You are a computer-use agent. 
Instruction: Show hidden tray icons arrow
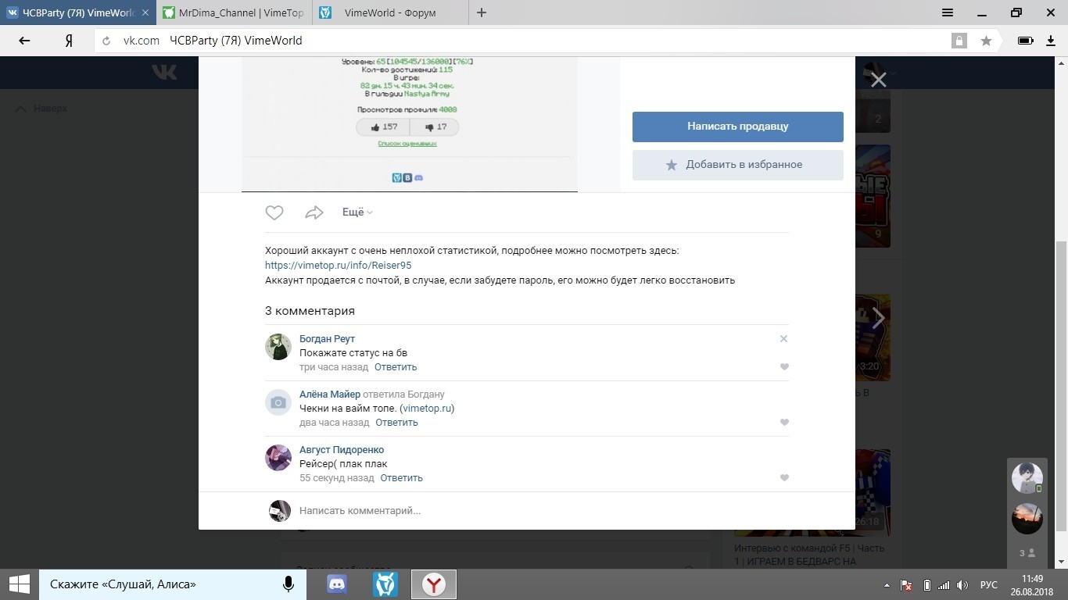pos(887,585)
